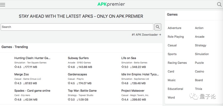Select Top War: Battle Game entry

coord(82,91)
